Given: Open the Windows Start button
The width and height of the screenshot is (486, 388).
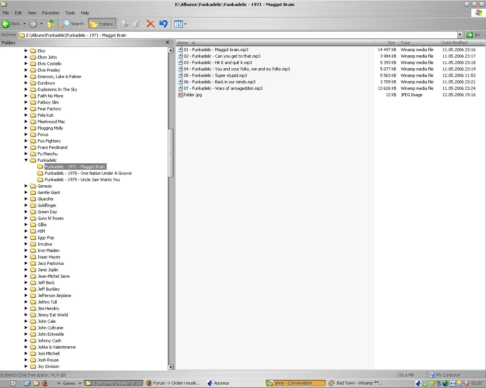Looking at the screenshot, I should coord(12,383).
